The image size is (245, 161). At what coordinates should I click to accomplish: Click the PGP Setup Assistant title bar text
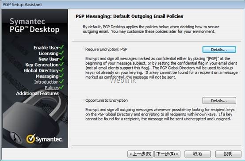(22, 4)
